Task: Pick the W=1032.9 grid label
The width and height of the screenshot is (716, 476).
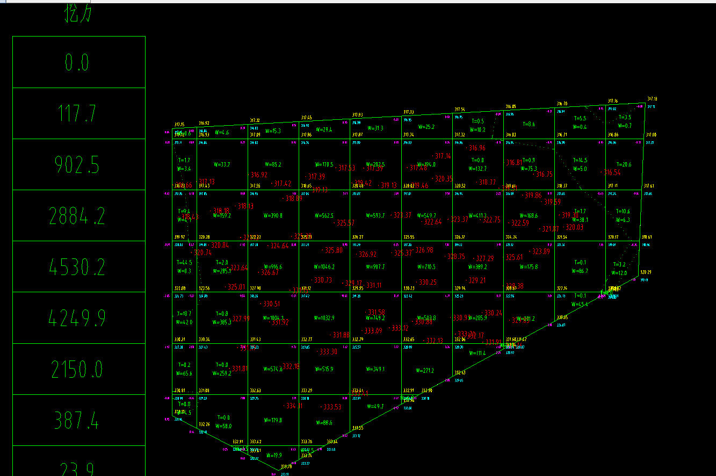Action: coord(324,318)
